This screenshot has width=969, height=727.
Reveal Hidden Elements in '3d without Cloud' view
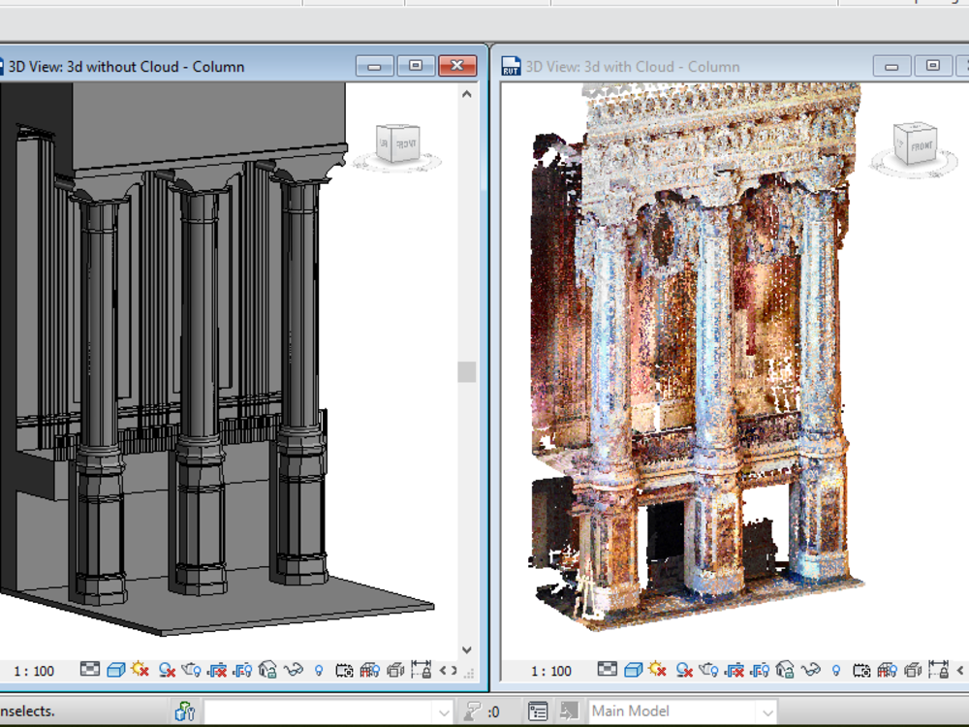click(319, 670)
